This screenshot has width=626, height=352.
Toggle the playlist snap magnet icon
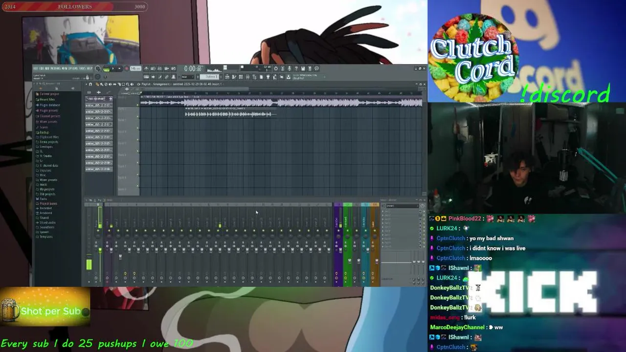pos(90,84)
